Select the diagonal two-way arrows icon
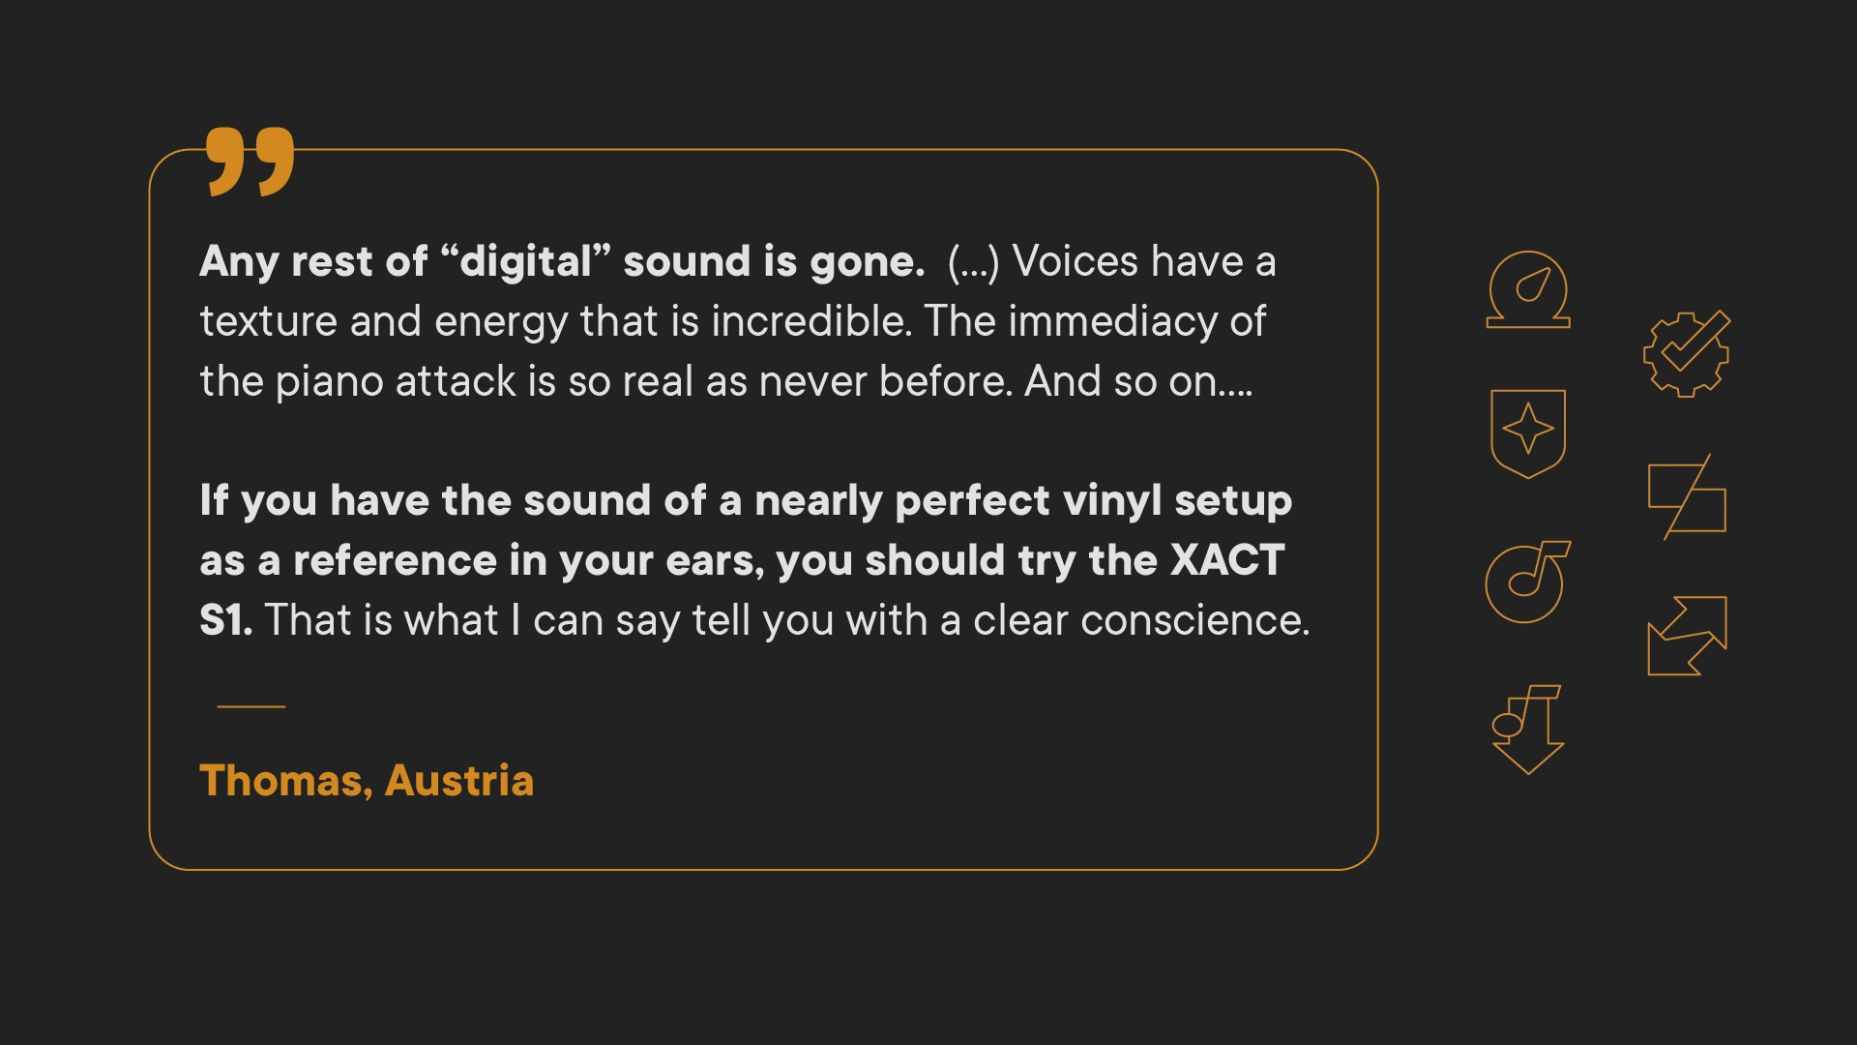Viewport: 1857px width, 1045px height. click(x=1687, y=636)
